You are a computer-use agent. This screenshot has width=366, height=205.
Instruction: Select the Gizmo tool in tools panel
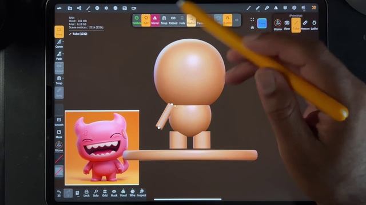[x=277, y=25]
